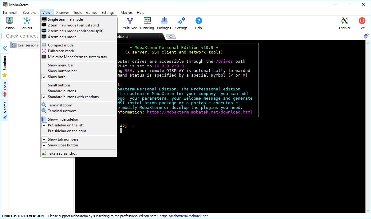
Task: Uncheck Show close button option
Action: (63, 145)
